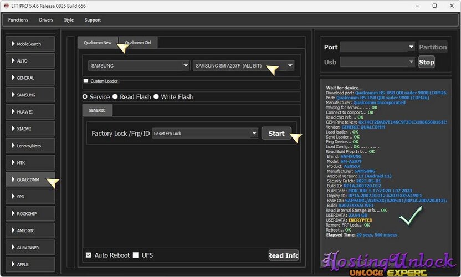Select the GENERIC tab
The image size is (461, 277).
click(x=97, y=111)
